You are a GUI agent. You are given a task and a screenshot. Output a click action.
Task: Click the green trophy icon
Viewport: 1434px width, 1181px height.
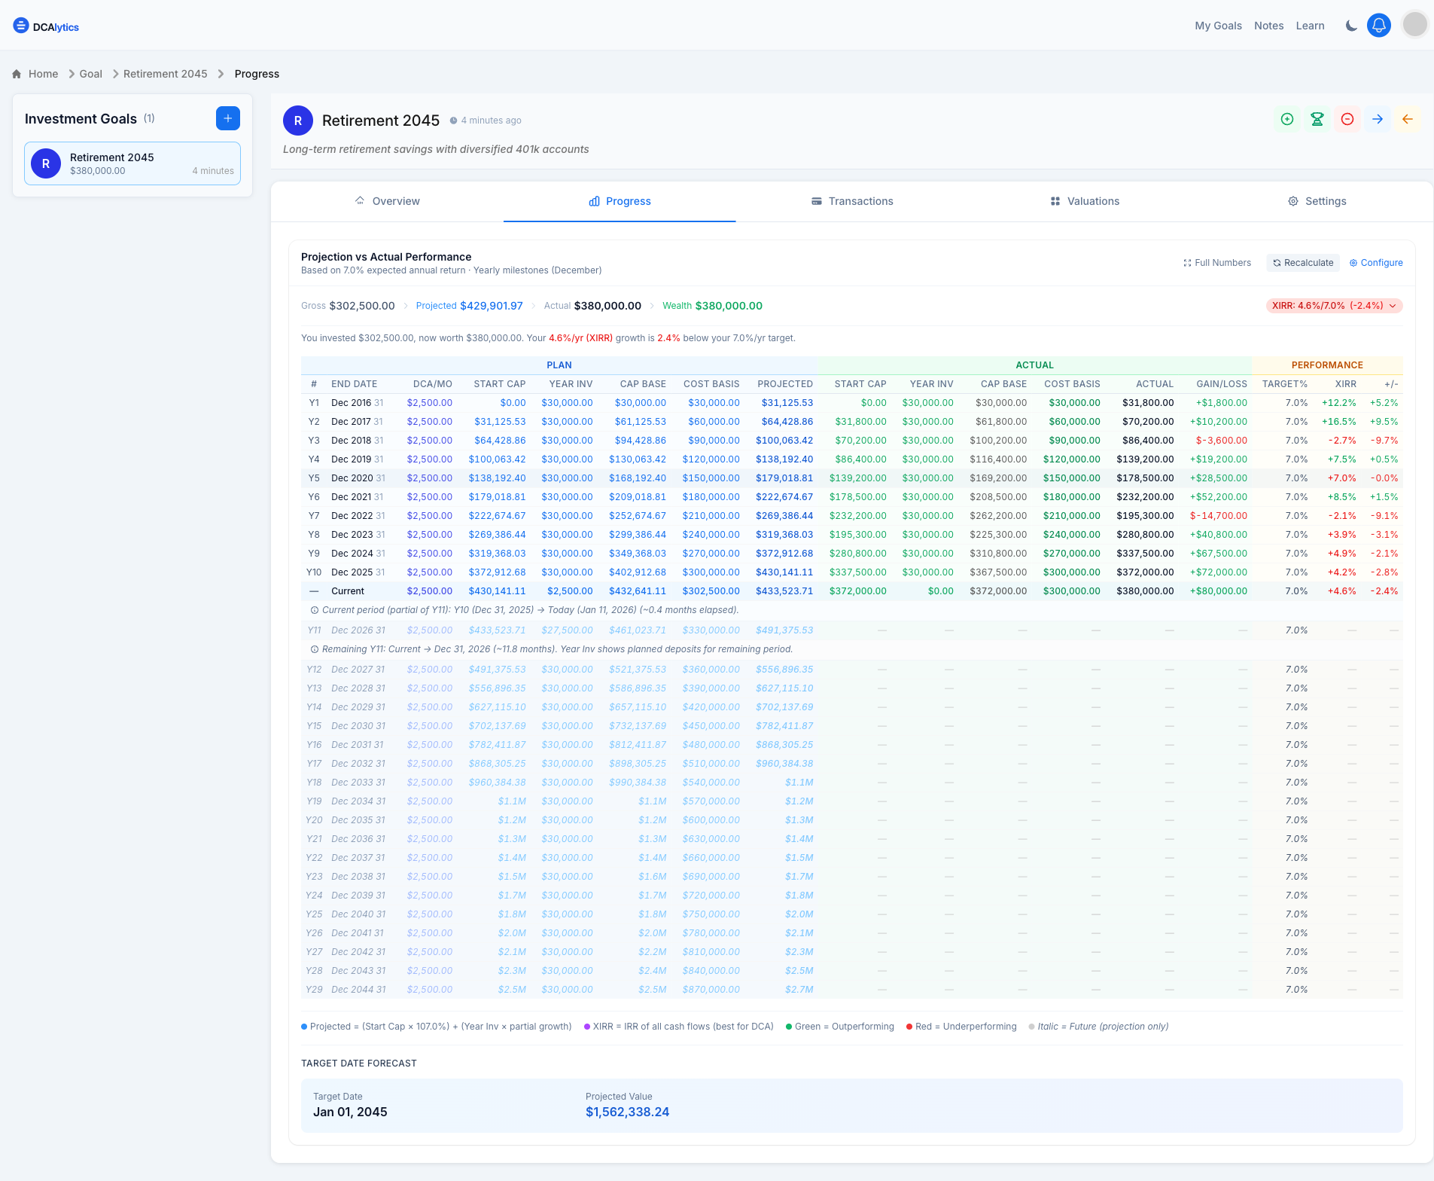coord(1317,119)
